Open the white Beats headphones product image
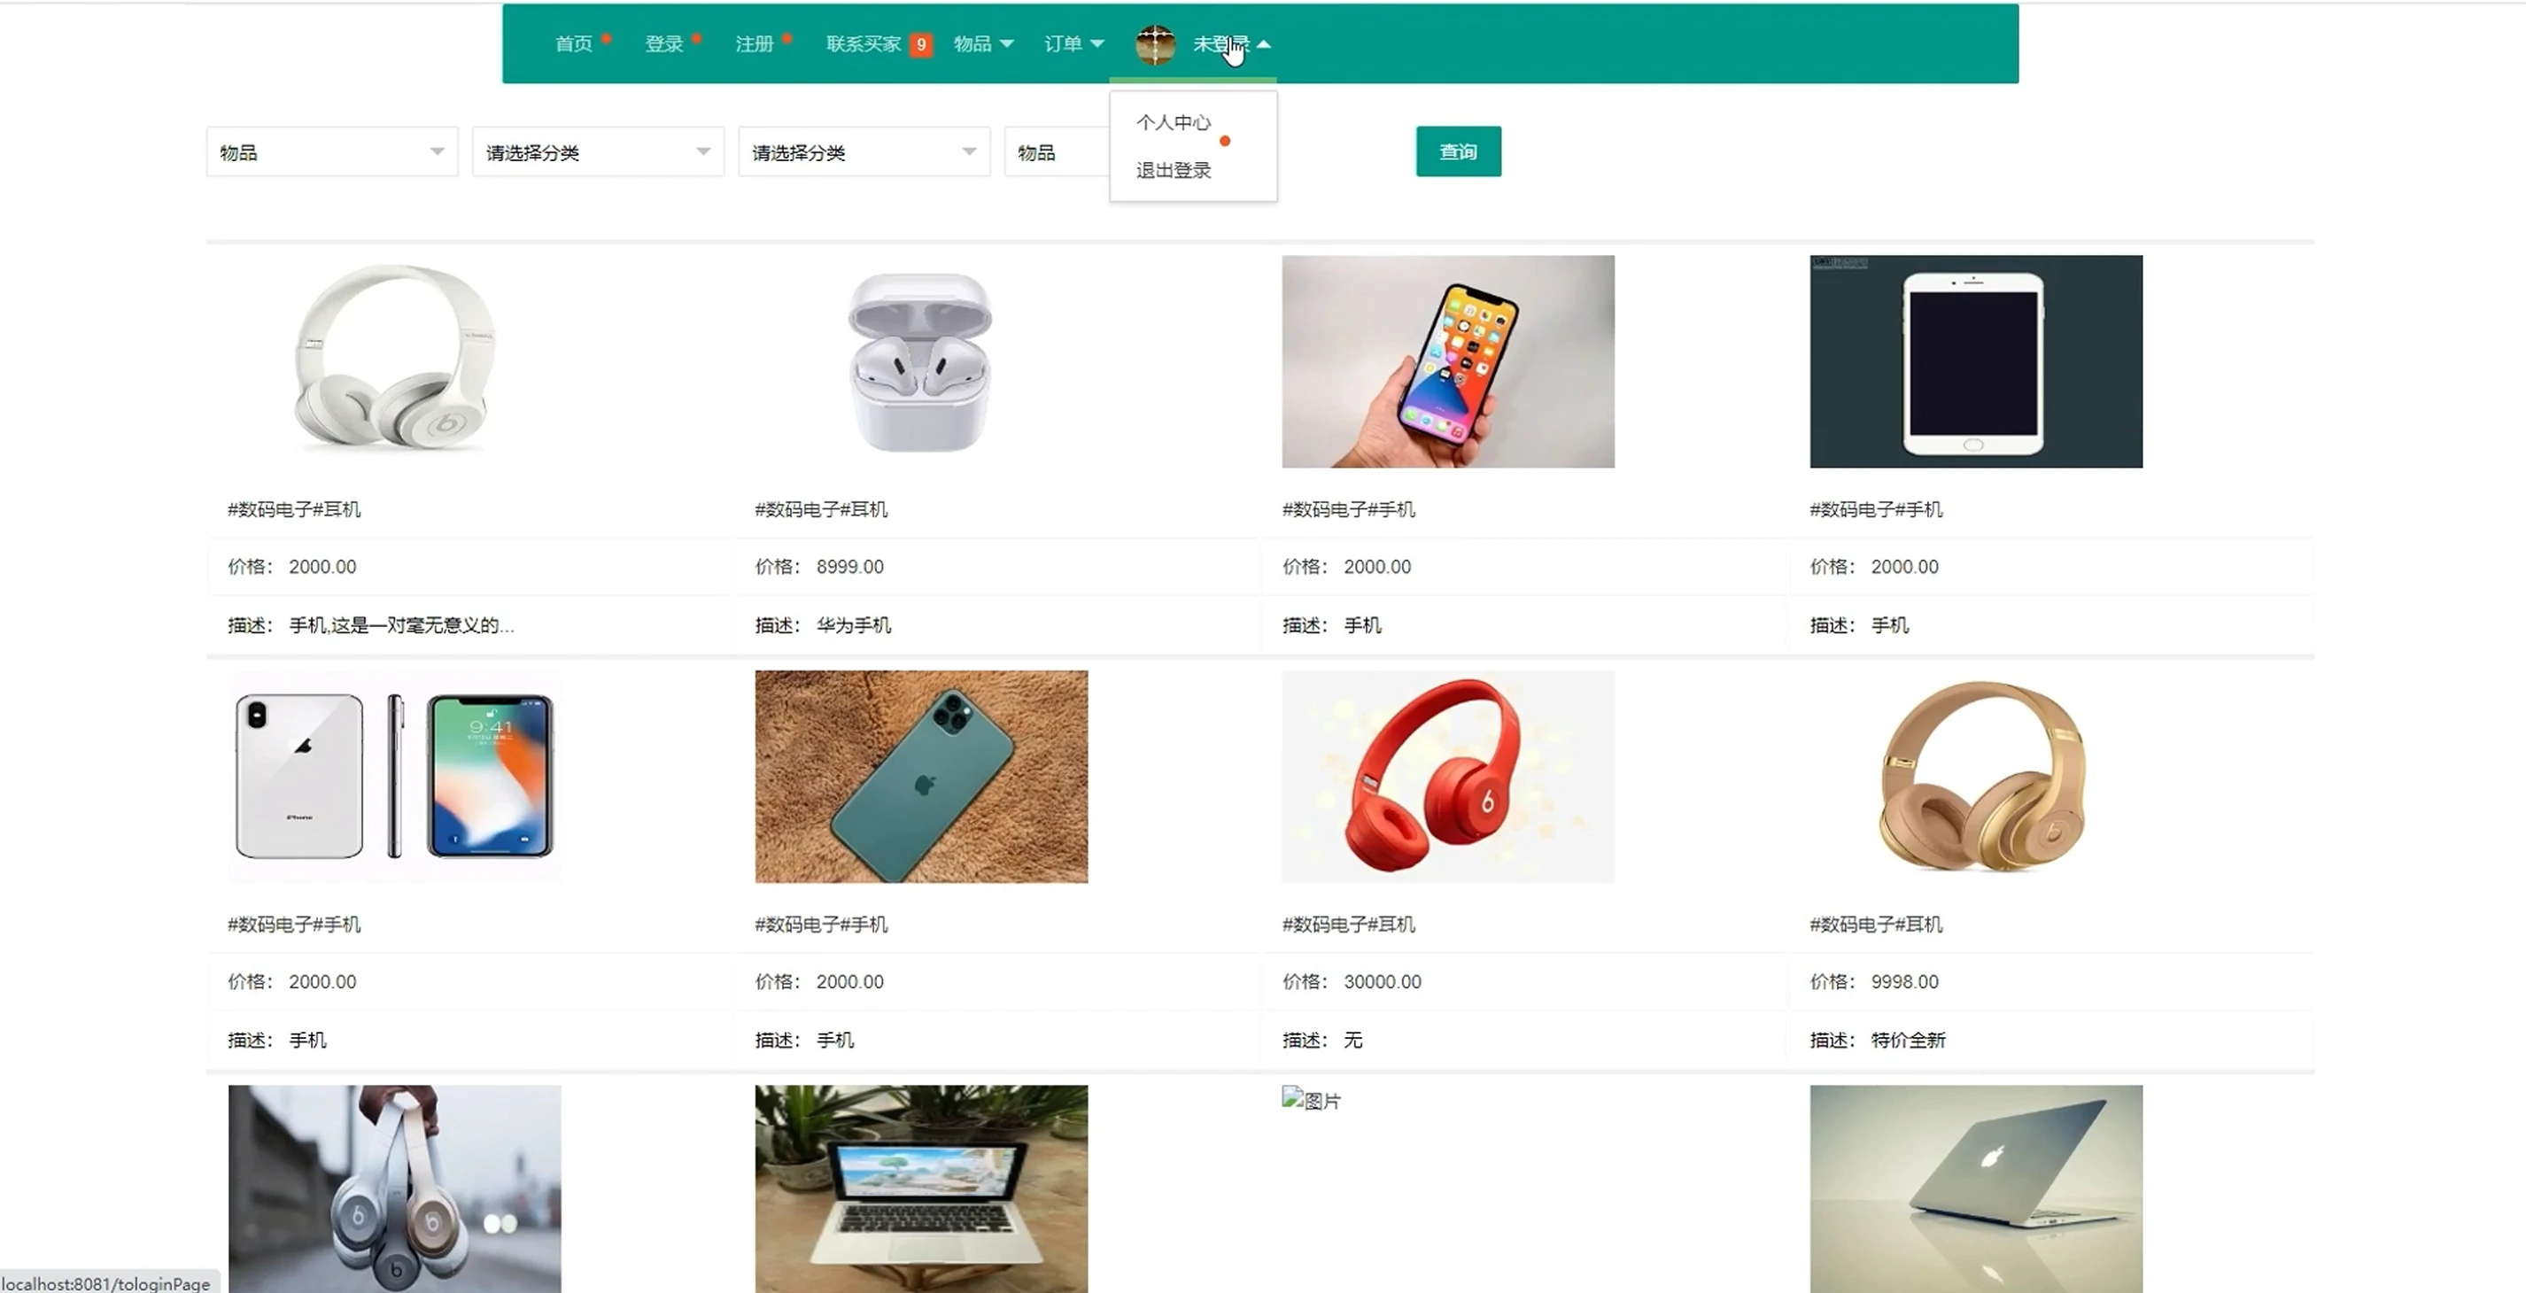The image size is (2526, 1293). (394, 360)
